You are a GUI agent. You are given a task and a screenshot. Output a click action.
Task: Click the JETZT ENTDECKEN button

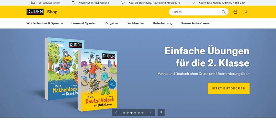[x=228, y=88]
